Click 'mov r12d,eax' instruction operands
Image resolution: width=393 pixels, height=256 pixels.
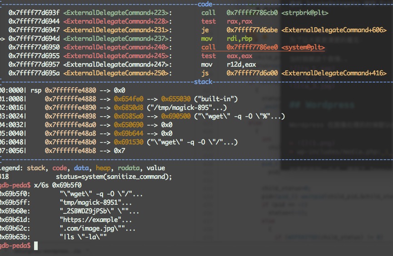click(241, 64)
